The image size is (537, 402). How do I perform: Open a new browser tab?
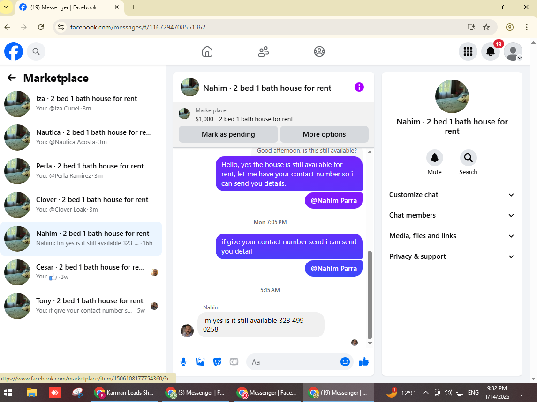(134, 7)
